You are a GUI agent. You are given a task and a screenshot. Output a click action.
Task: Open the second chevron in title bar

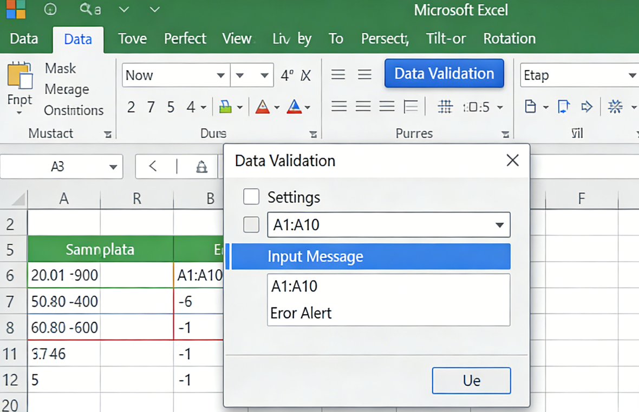[154, 9]
